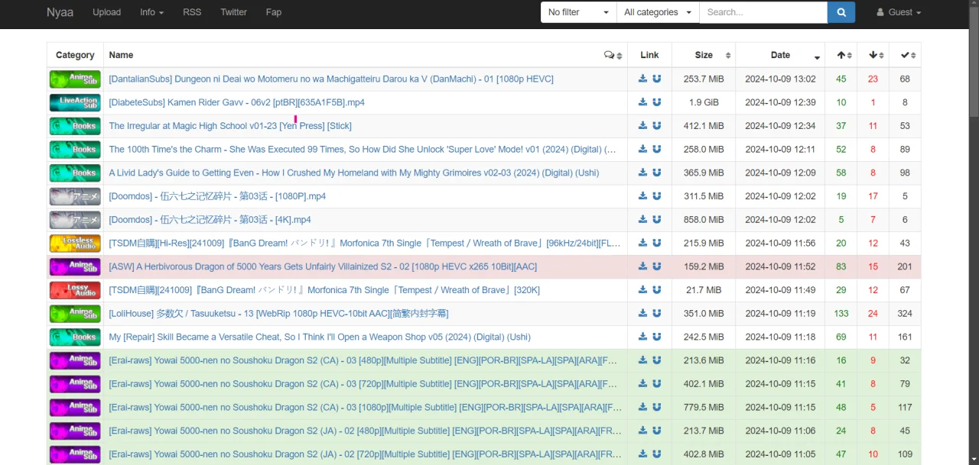
Task: Open the RSS feed link
Action: coord(192,12)
